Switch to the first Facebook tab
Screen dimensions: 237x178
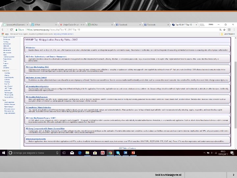128,24
